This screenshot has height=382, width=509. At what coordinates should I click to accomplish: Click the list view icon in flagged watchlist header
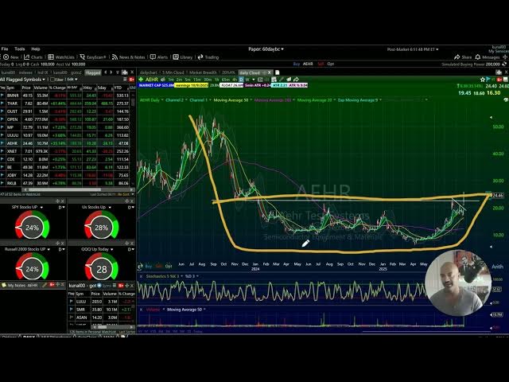click(125, 80)
